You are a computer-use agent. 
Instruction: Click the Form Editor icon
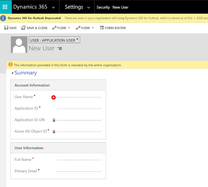tap(102, 28)
